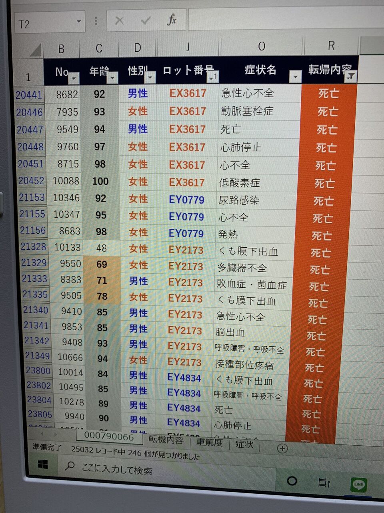Click the age cell 100

(x=100, y=182)
